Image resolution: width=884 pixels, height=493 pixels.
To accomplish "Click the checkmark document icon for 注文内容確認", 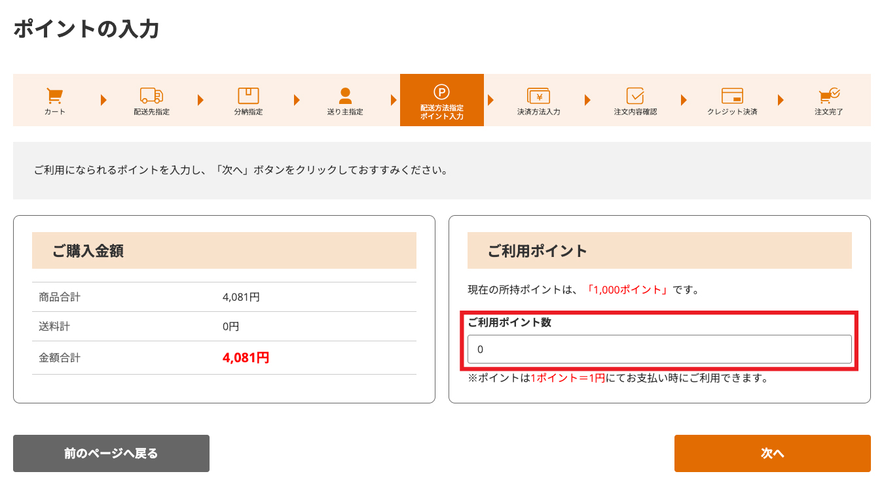I will pos(635,95).
